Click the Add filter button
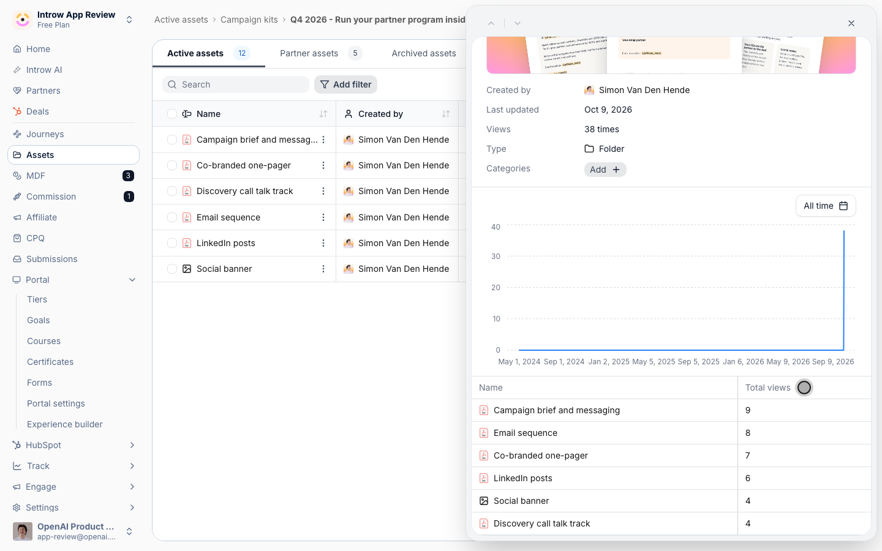 coord(345,84)
